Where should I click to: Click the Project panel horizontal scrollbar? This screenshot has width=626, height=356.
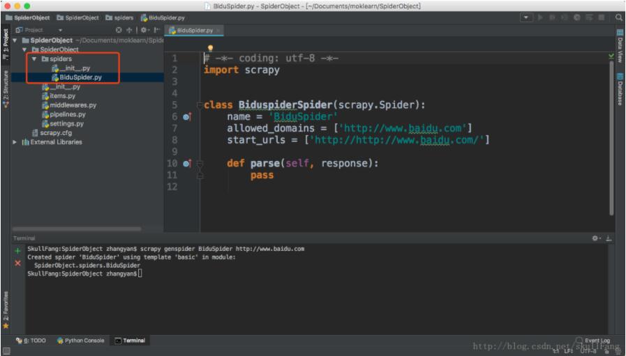[x=77, y=229]
